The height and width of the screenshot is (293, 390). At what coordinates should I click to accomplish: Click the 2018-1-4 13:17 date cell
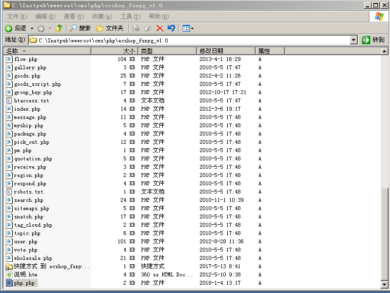[x=220, y=283]
